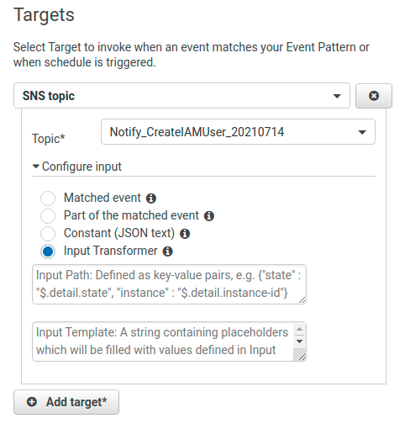Open the SNS topic target type dropdown
The width and height of the screenshot is (405, 429).
click(x=181, y=96)
